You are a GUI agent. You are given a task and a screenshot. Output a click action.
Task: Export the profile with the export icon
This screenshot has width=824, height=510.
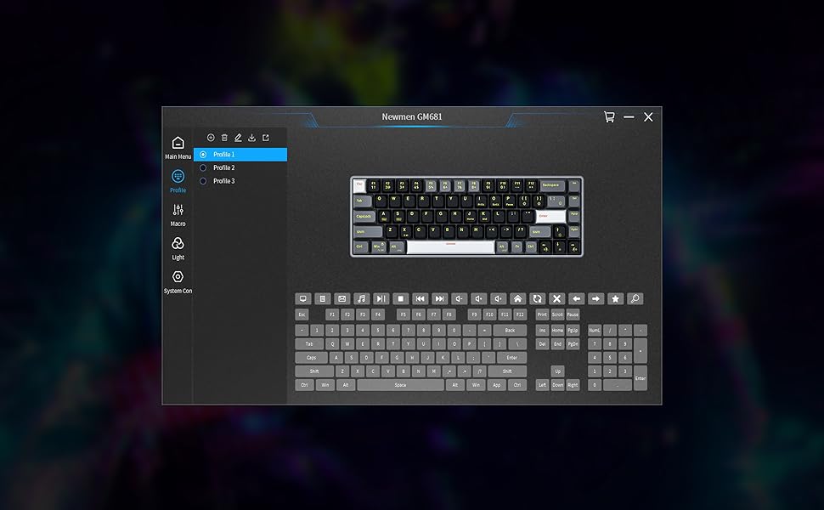click(x=266, y=137)
